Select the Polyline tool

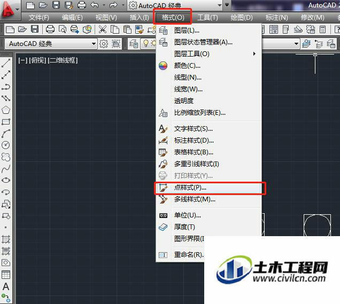click(6, 87)
